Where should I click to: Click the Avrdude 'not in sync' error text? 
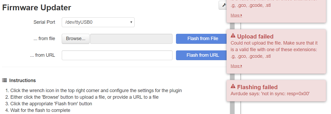coord(270,94)
